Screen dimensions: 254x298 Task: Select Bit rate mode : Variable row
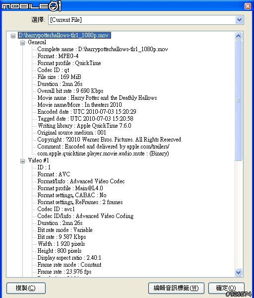coord(65,230)
